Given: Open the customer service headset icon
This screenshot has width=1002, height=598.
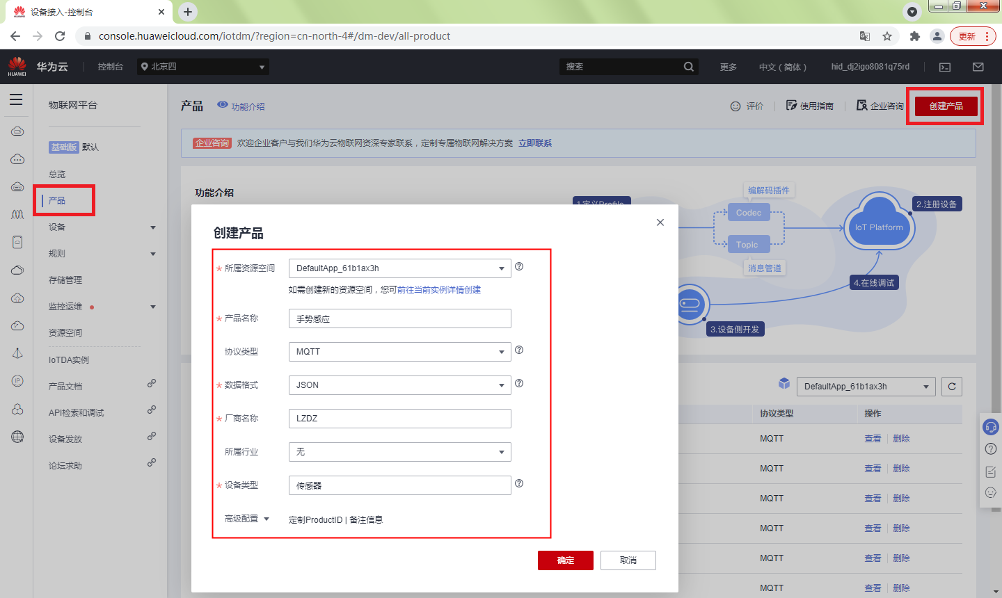Looking at the screenshot, I should [991, 426].
